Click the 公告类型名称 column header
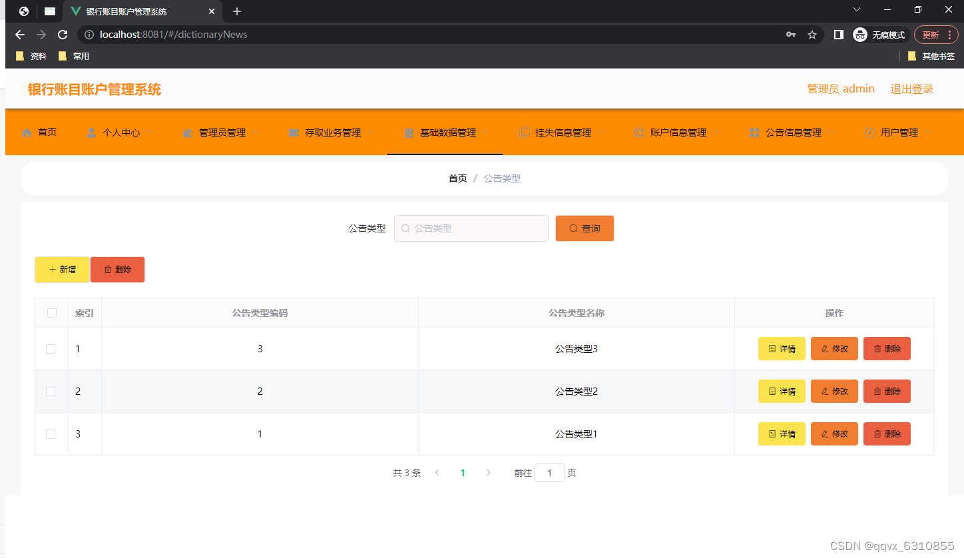Viewport: 964px width, 558px height. point(577,313)
